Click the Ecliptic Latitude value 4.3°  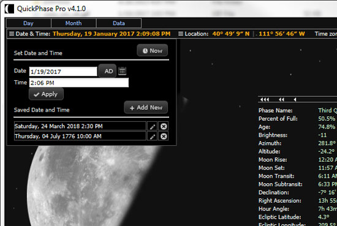click(324, 217)
